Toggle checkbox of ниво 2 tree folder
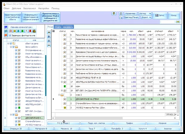The image size is (185, 134). click(13, 115)
